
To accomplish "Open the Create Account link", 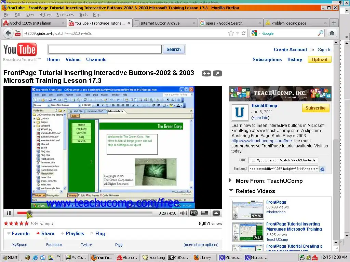I will [x=290, y=50].
